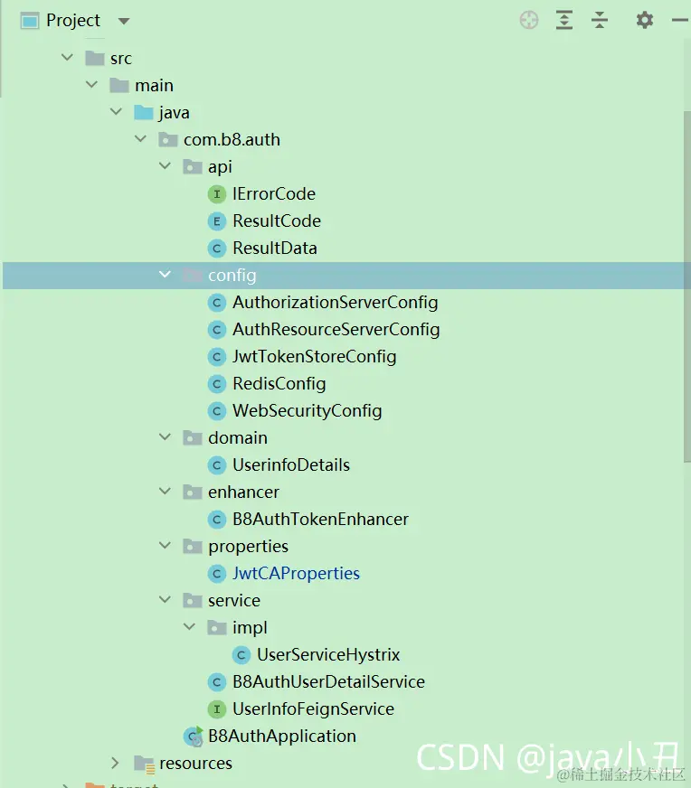Click the interface icon beside IErrorCode
This screenshot has width=691, height=788.
(217, 194)
